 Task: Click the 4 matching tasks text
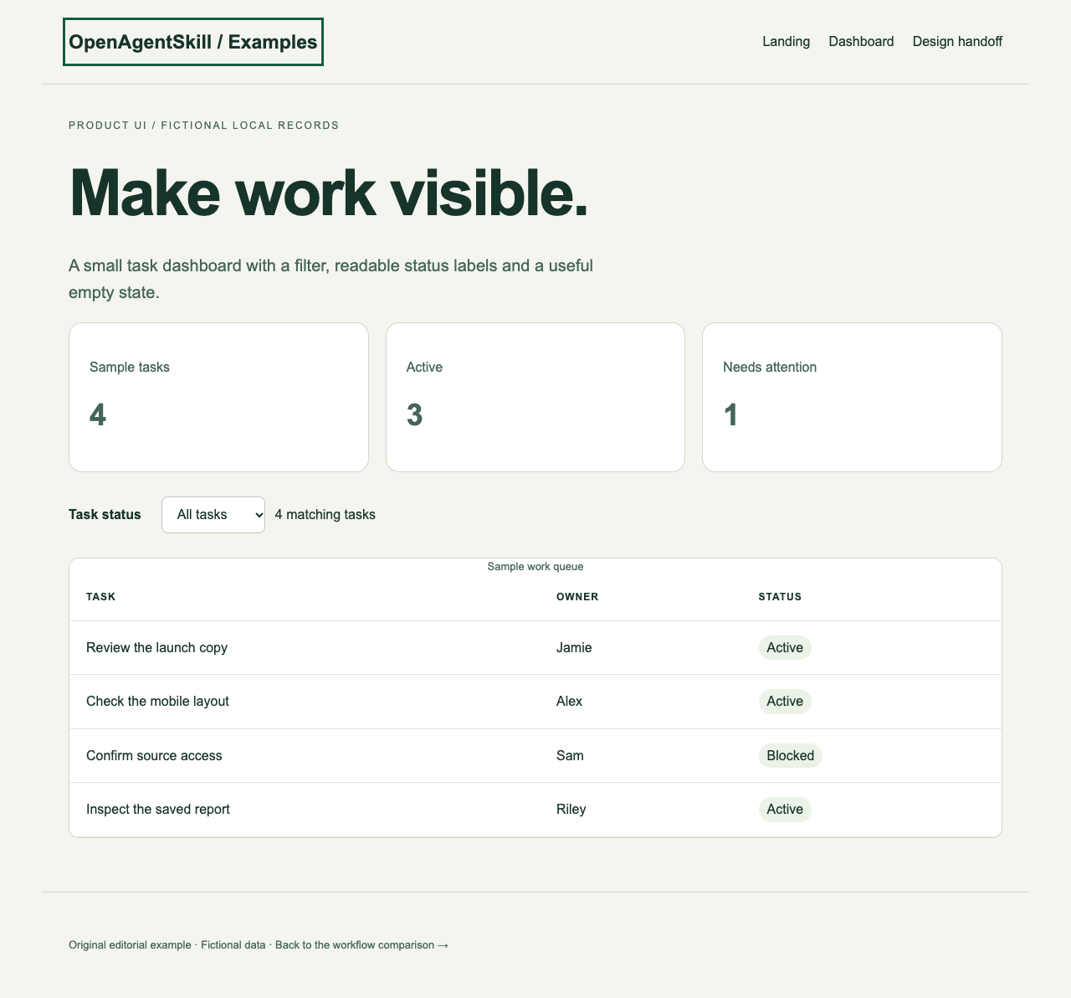325,515
